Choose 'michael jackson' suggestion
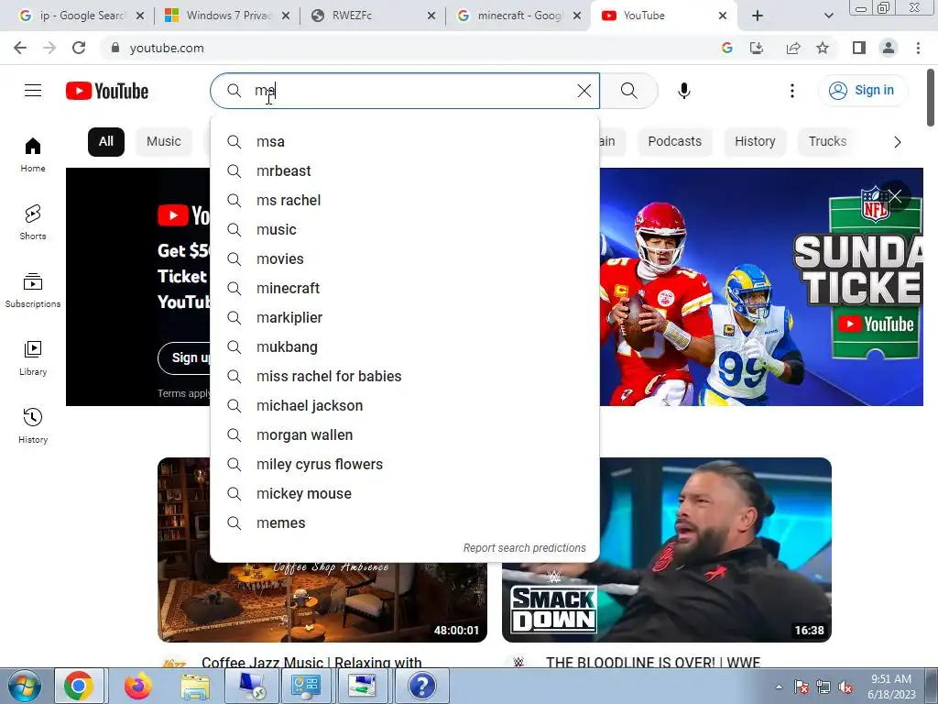Viewport: 938px width, 704px height. [x=404, y=406]
